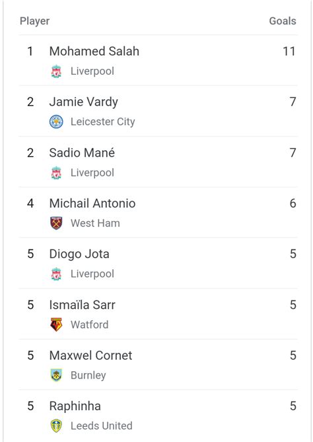Click the West Ham team name
This screenshot has height=442, width=313.
(x=95, y=223)
